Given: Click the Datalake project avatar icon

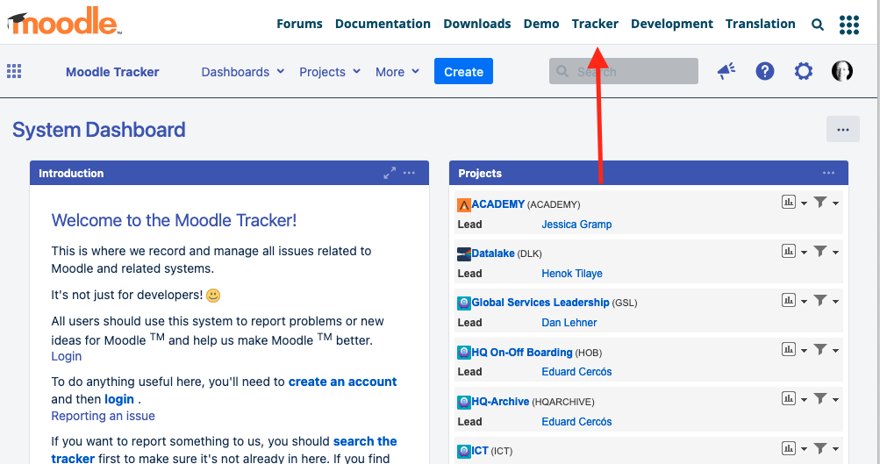Looking at the screenshot, I should click(x=463, y=254).
